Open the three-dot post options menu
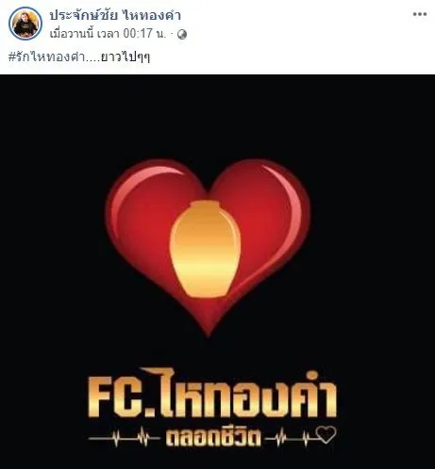This screenshot has width=435, height=469. pos(420,14)
